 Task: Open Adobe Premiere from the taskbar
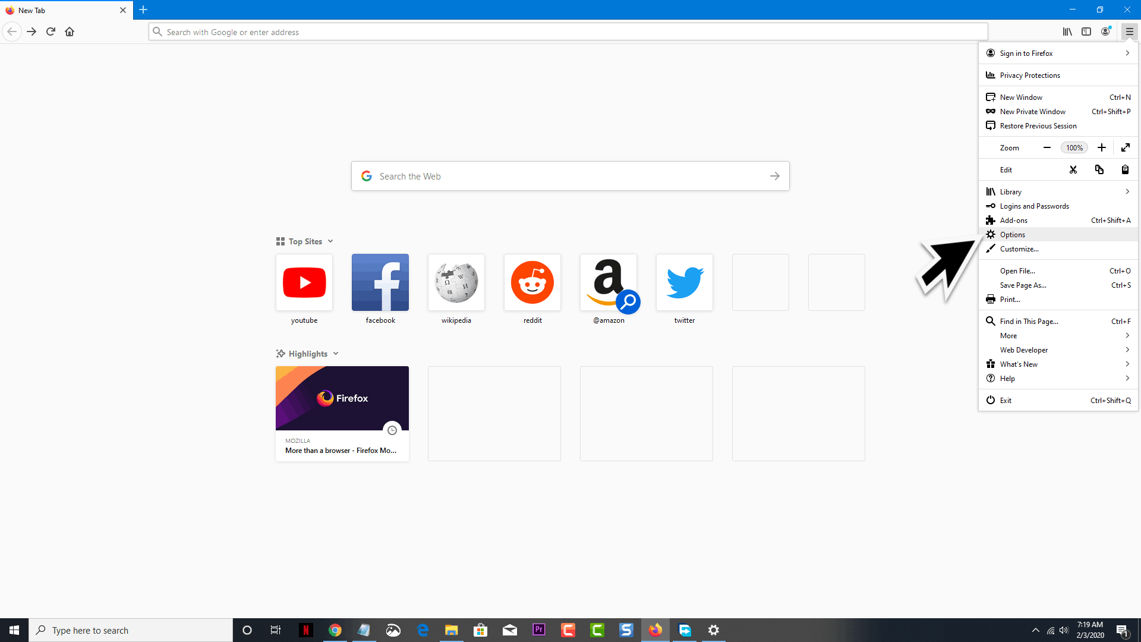[539, 630]
